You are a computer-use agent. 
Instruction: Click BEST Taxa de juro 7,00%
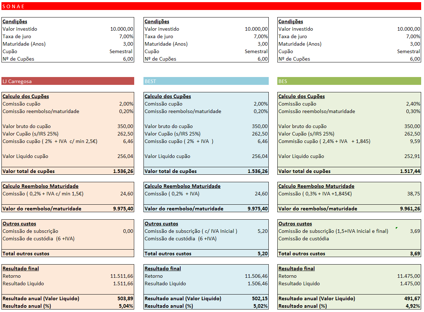[261, 36]
